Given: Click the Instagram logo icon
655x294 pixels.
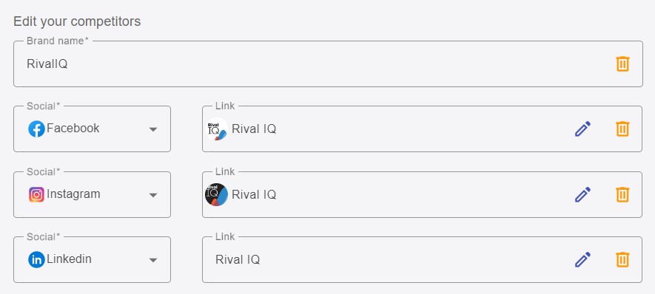Looking at the screenshot, I should 36,194.
